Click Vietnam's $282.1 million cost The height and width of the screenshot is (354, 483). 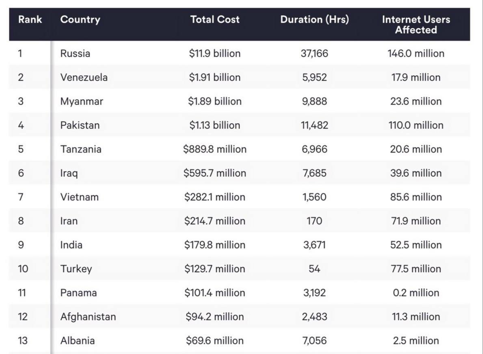214,197
